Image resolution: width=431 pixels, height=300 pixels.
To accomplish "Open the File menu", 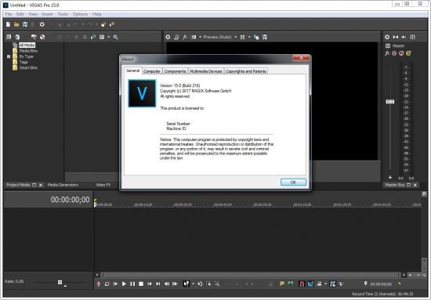I will (9, 14).
